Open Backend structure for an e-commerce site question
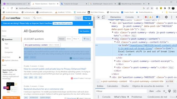177x99 pixels. tap(44, 89)
